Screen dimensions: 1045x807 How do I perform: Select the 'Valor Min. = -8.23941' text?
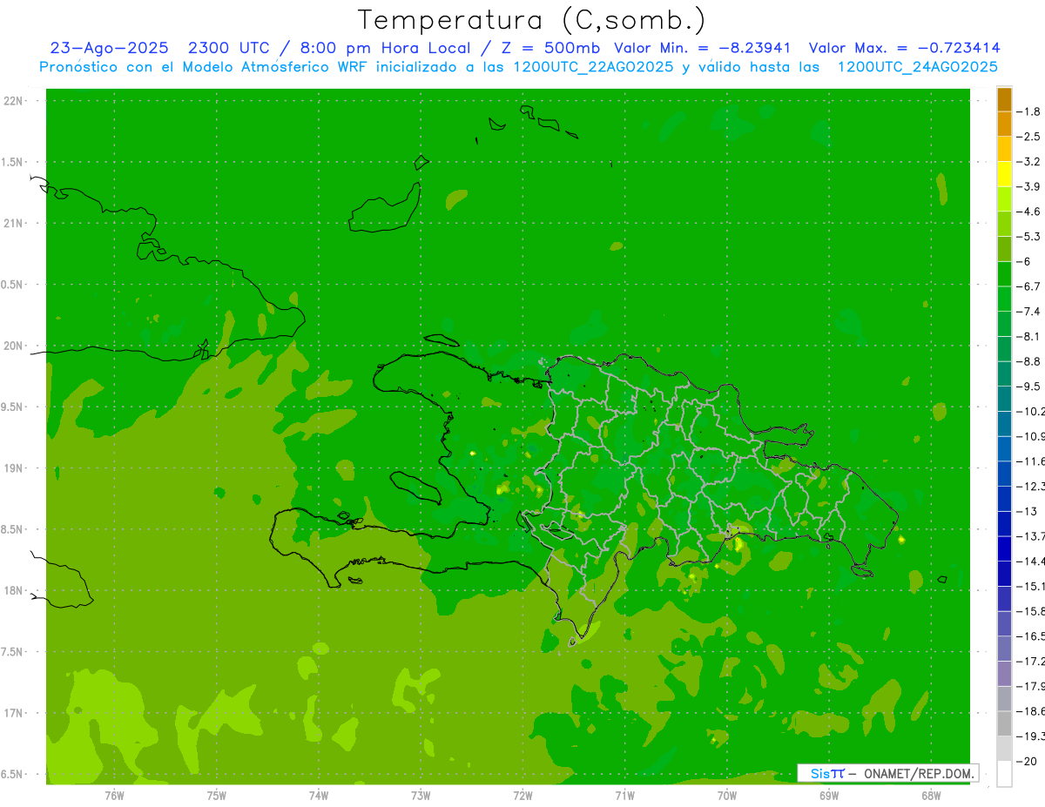pos(703,48)
